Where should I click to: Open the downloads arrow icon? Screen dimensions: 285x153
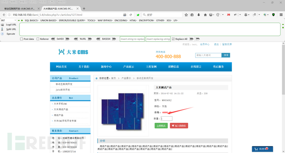click(199, 15)
